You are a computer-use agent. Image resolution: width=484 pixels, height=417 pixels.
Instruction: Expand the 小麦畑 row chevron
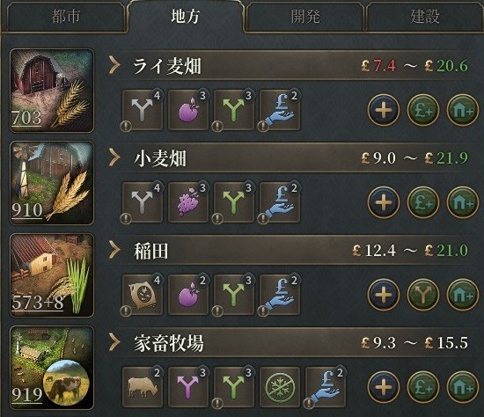[114, 157]
